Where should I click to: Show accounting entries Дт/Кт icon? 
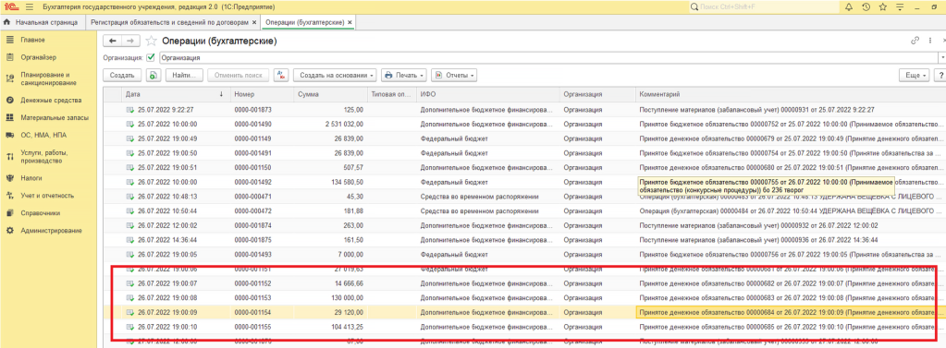[x=280, y=76]
